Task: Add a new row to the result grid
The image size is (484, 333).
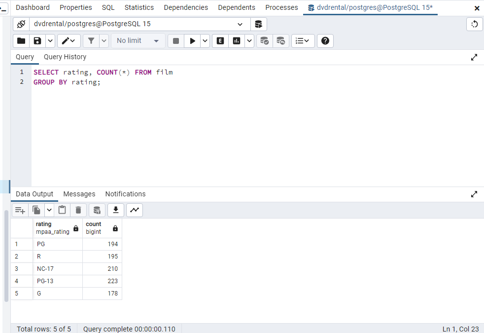Action: [x=20, y=210]
